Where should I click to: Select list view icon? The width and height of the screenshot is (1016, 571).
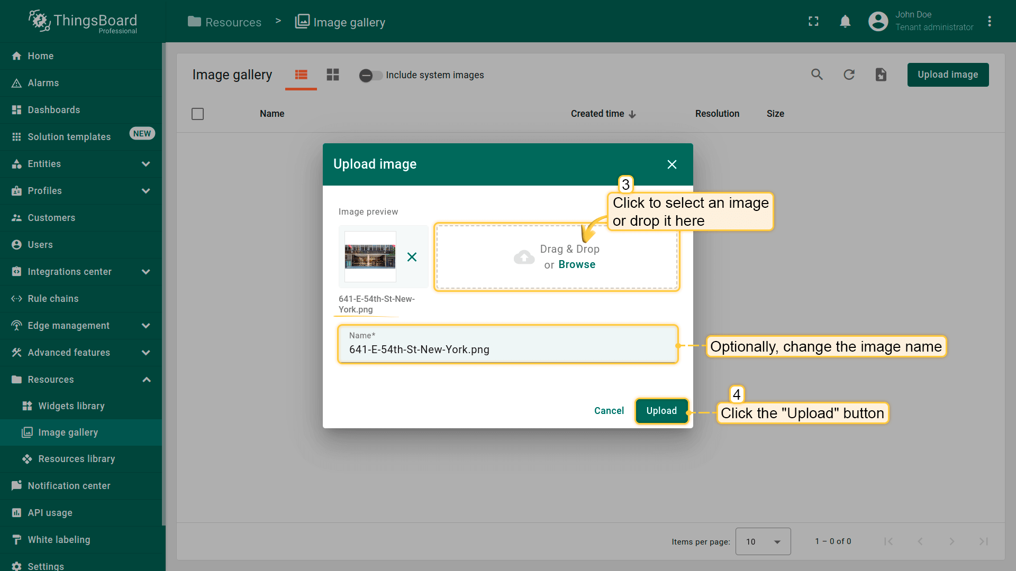pyautogui.click(x=301, y=75)
